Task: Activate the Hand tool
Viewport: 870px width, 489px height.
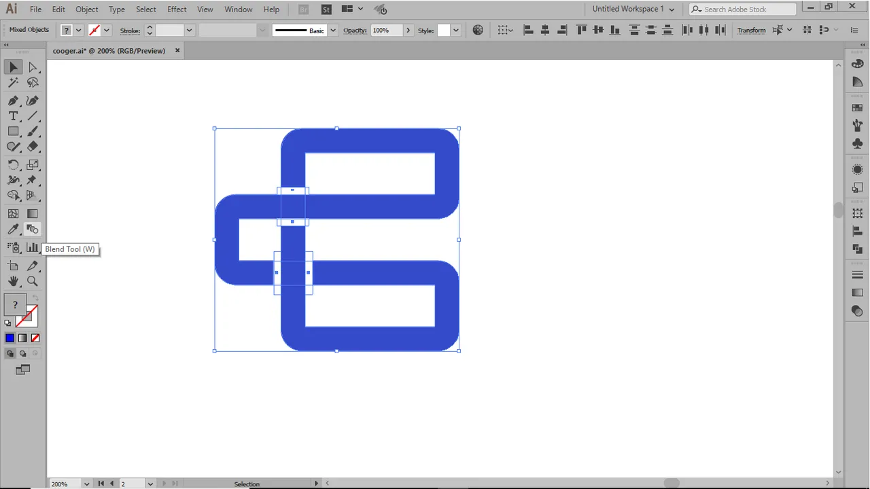Action: tap(14, 281)
